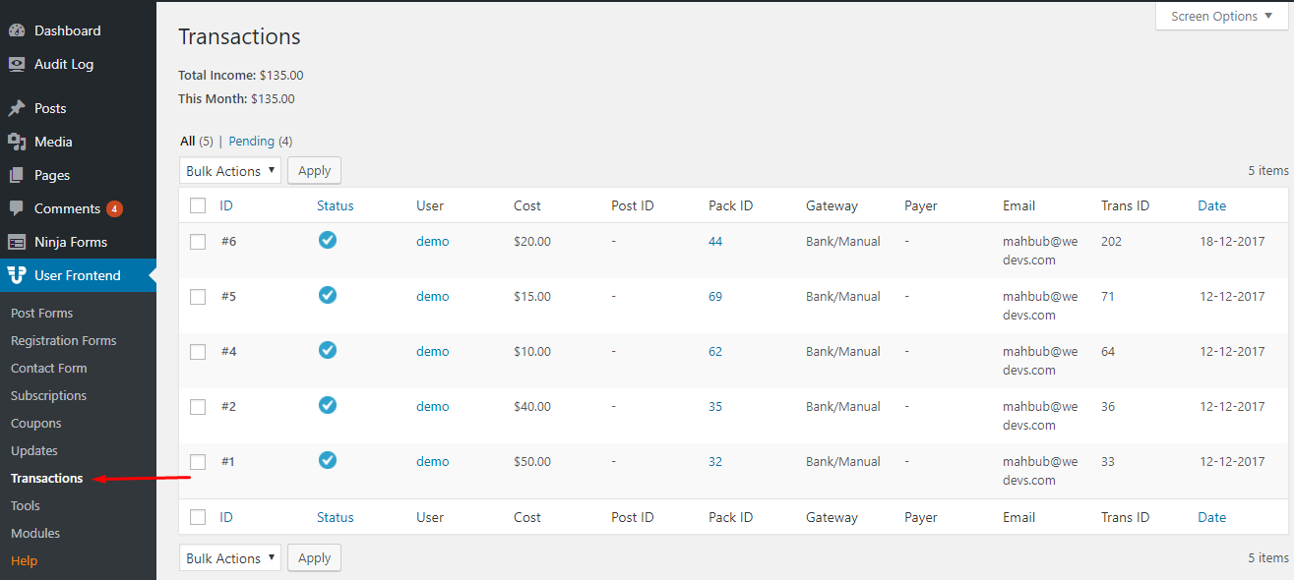The width and height of the screenshot is (1294, 580).
Task: Click the blue status icon on transaction #6
Action: (x=327, y=240)
